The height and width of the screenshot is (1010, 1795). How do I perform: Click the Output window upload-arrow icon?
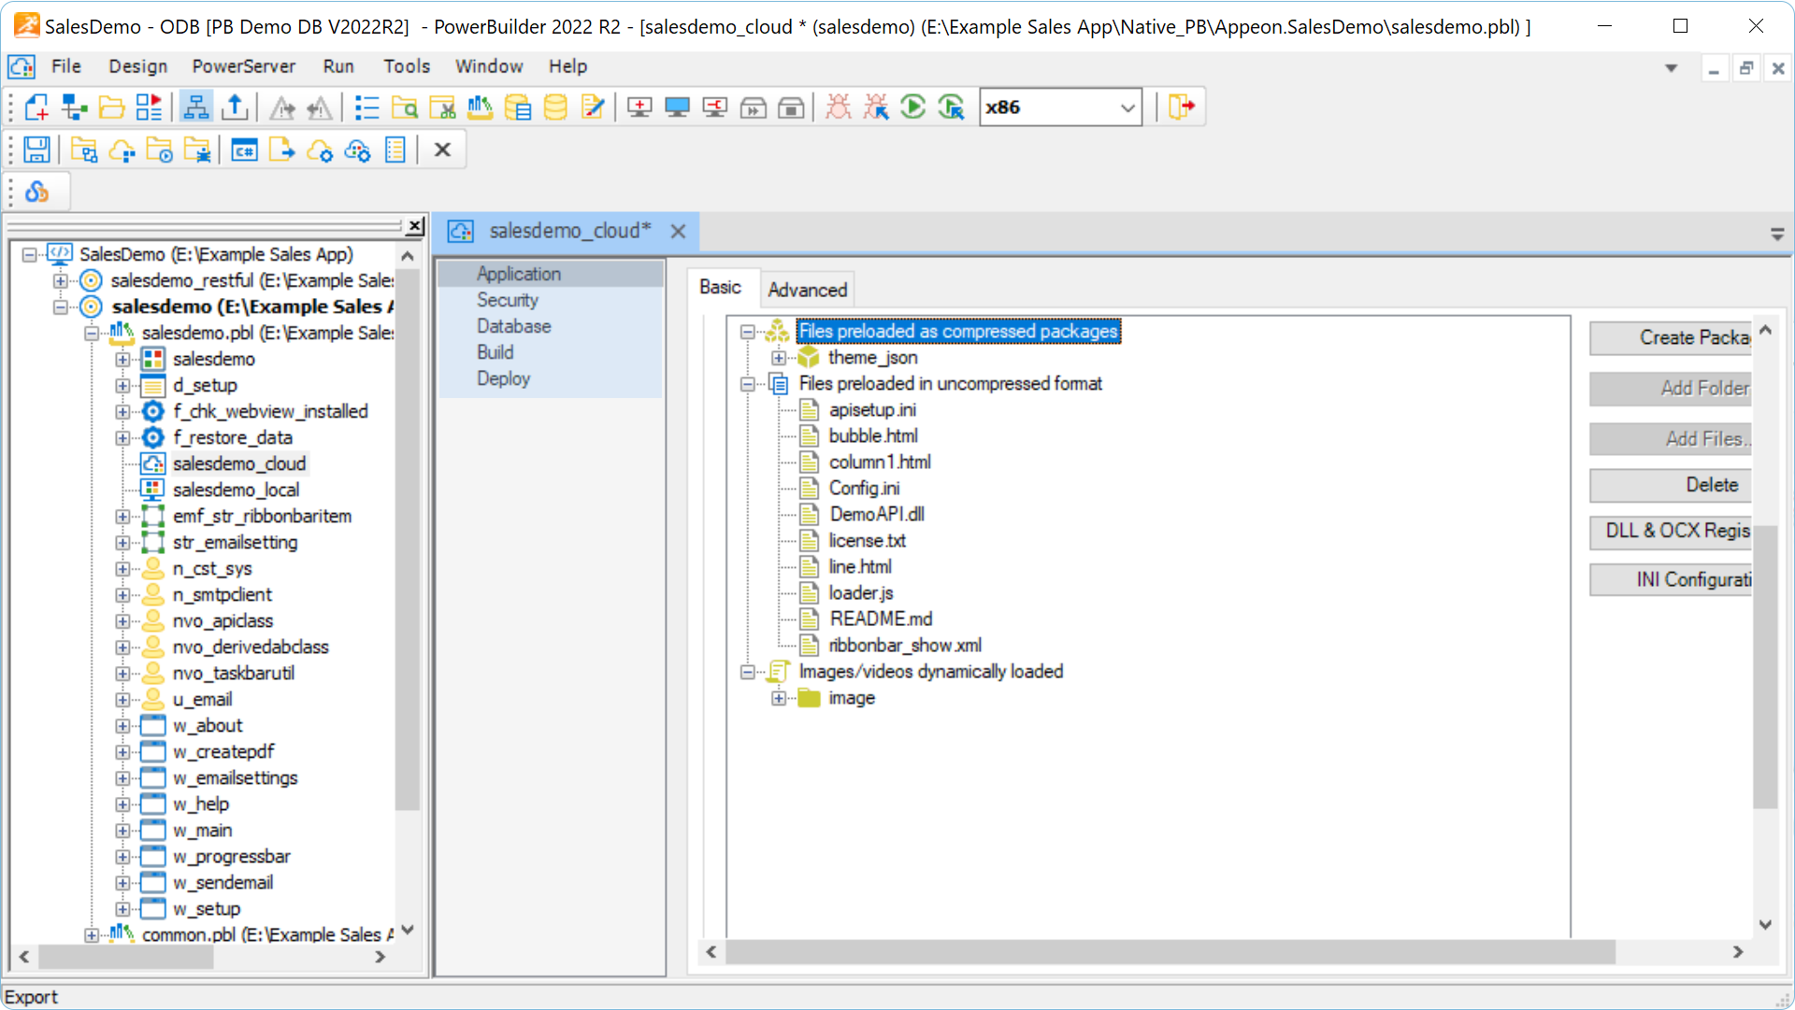coord(235,107)
